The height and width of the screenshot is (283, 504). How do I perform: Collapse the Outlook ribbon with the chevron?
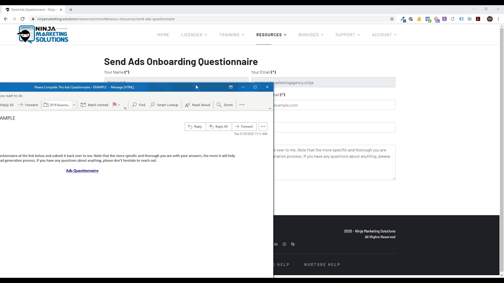(270, 108)
